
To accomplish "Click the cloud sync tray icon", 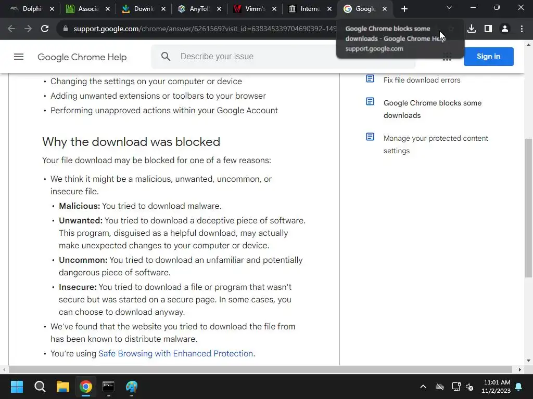I will (x=440, y=387).
